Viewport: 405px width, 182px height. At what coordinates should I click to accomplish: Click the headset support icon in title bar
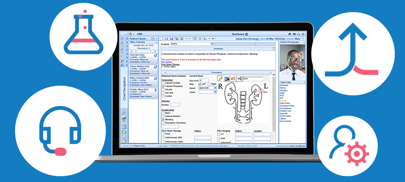point(299,34)
